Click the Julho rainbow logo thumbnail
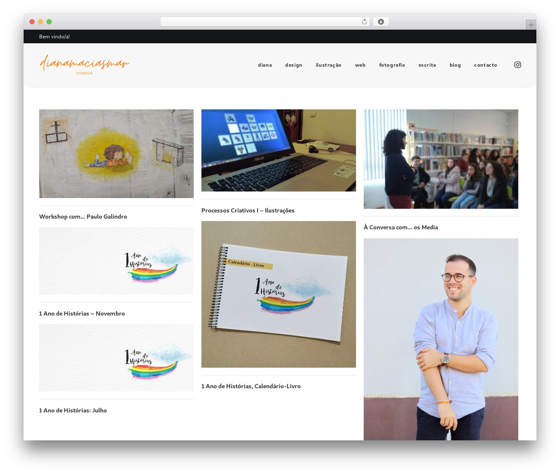This screenshot has height=474, width=560. pos(116,358)
